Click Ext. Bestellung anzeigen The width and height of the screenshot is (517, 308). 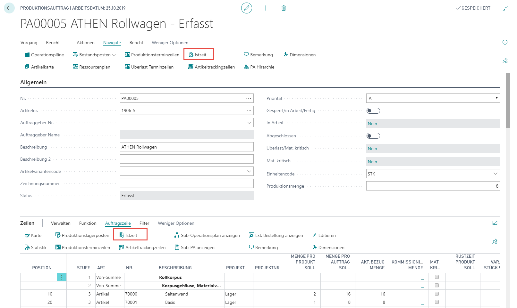coord(276,235)
